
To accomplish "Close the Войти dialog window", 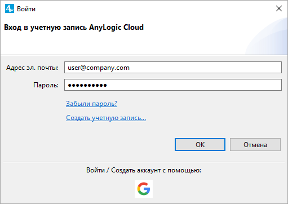I will coord(279,8).
